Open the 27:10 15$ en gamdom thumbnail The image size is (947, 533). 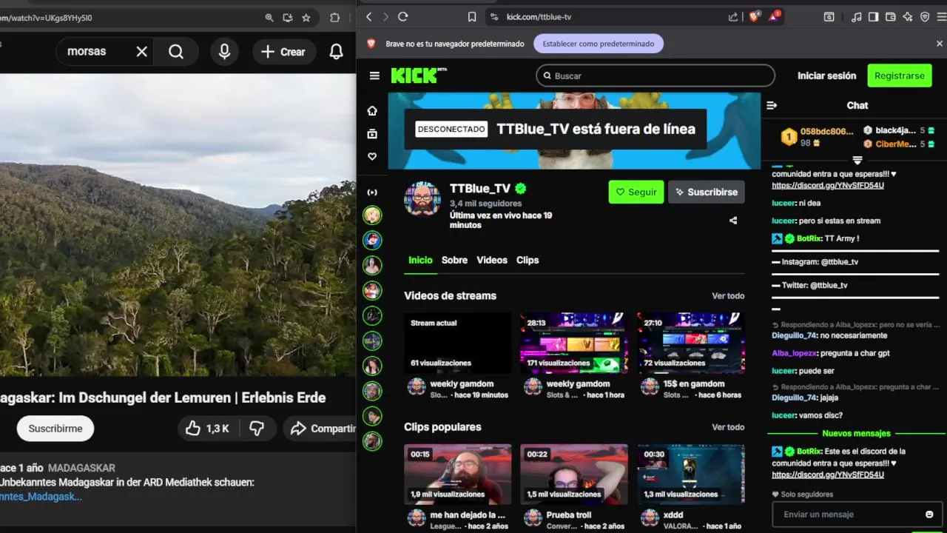tap(691, 343)
